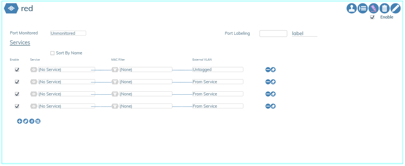Click the stamp icon in top toolbar
The image size is (405, 166).
point(351,8)
